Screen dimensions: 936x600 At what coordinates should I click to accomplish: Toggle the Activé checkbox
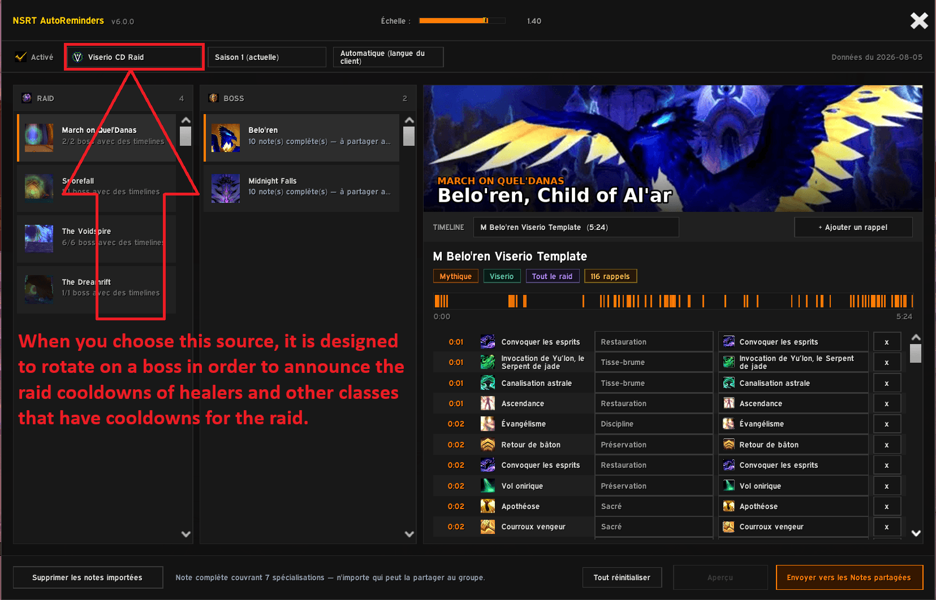coord(21,57)
